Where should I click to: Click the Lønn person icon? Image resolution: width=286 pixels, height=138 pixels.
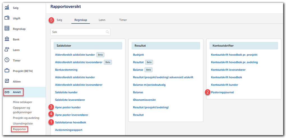point(7,50)
